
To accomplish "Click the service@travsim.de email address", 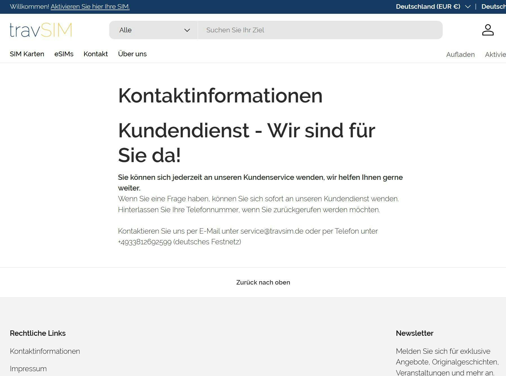I will tap(272, 231).
